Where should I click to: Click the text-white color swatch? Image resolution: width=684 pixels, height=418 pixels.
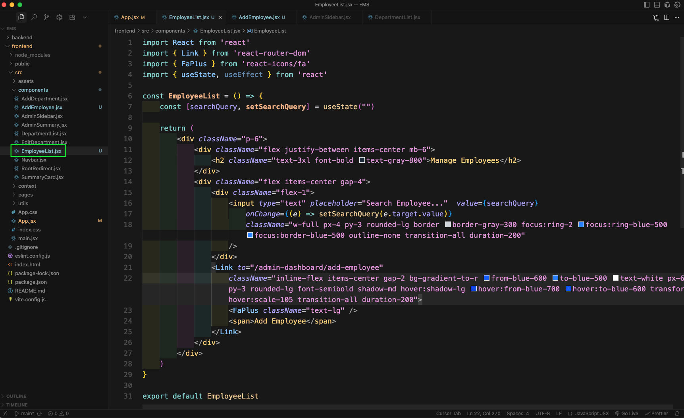click(x=616, y=278)
